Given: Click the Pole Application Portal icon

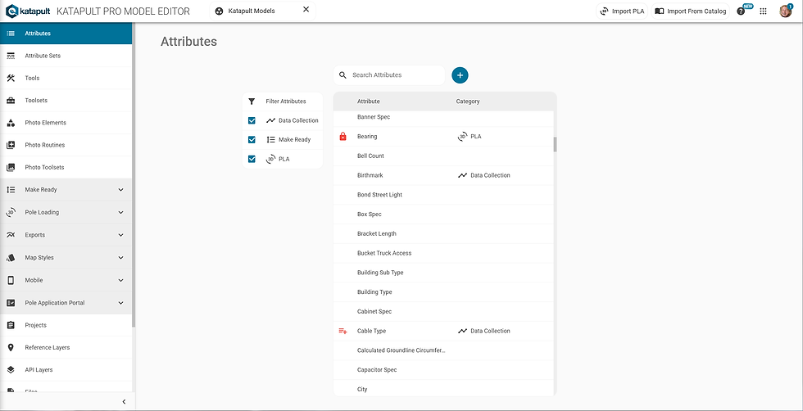Looking at the screenshot, I should click(x=11, y=302).
